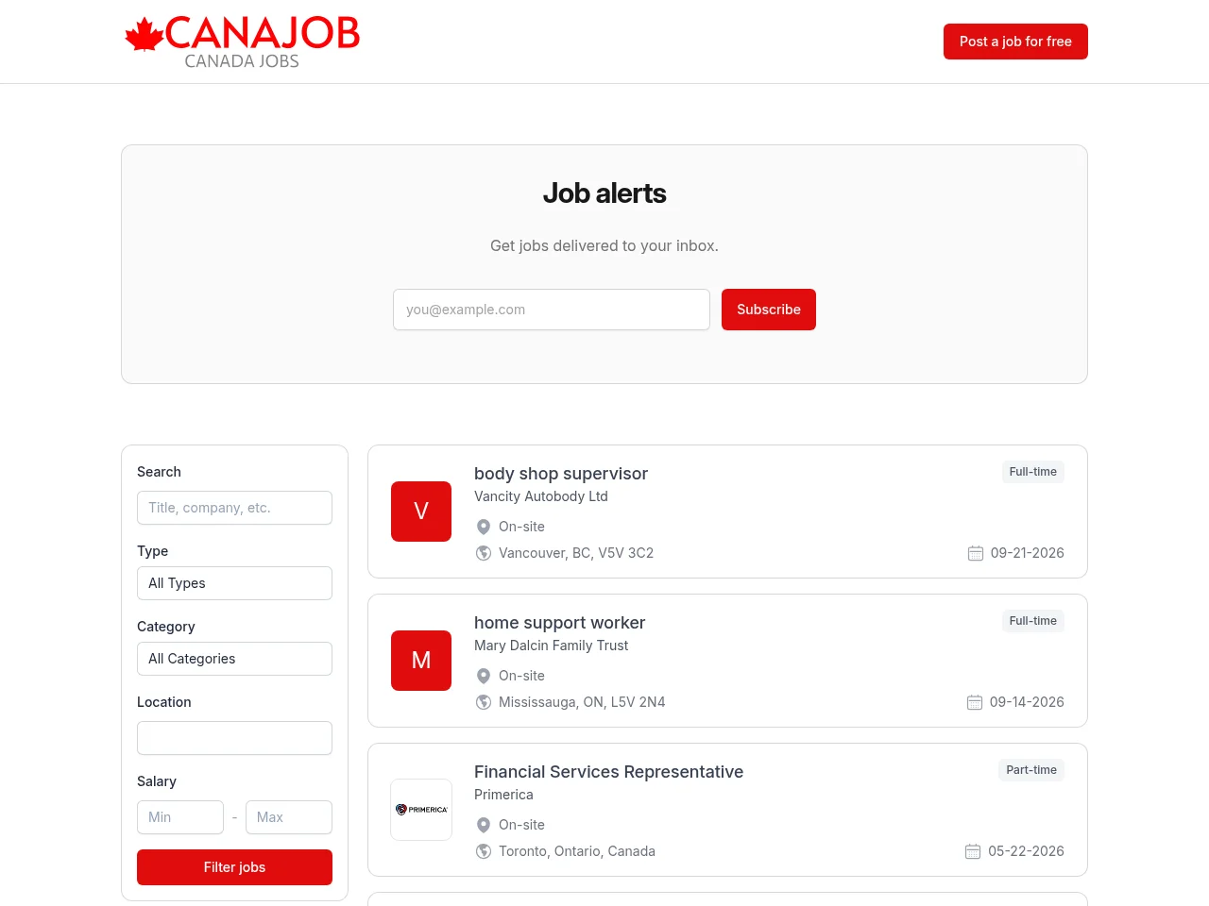Click the Vancouver, BC, V5V 3C2 location

point(576,553)
